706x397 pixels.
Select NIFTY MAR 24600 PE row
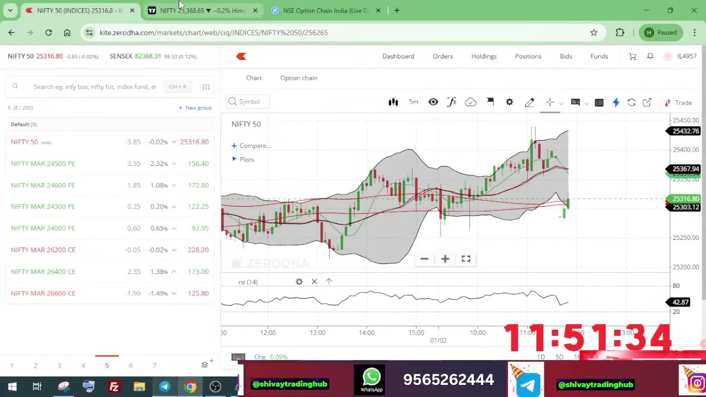pyautogui.click(x=109, y=185)
